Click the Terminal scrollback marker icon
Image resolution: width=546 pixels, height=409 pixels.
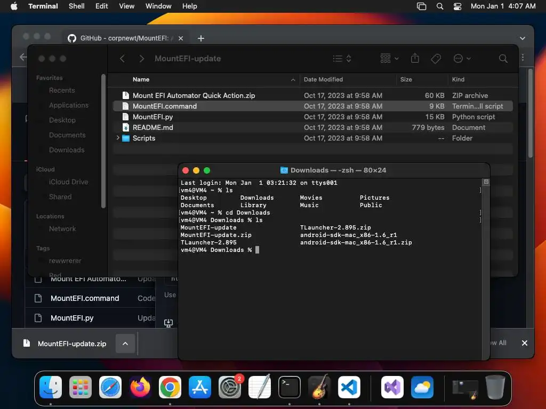click(x=486, y=182)
